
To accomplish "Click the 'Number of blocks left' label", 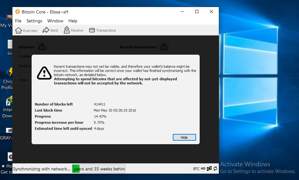I will coord(54,104).
